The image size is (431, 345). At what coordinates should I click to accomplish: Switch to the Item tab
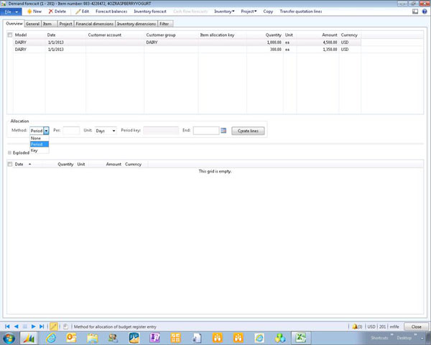tap(49, 24)
